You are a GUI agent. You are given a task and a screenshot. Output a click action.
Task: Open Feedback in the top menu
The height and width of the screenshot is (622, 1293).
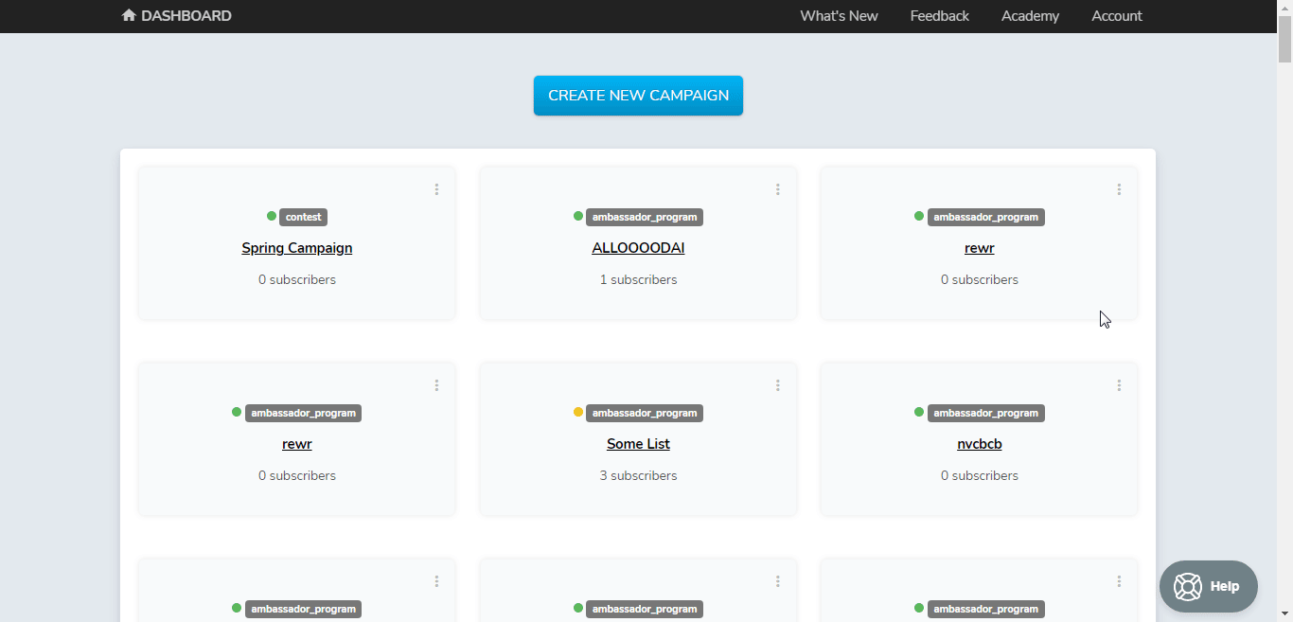pos(939,16)
